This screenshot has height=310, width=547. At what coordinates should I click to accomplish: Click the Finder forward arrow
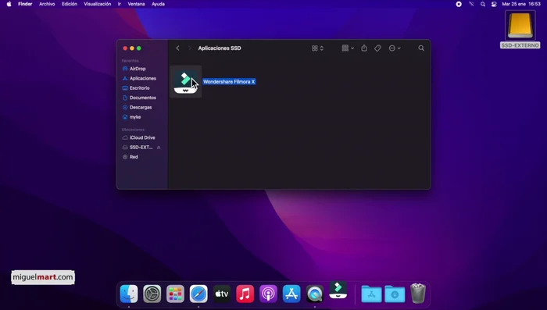pyautogui.click(x=190, y=48)
